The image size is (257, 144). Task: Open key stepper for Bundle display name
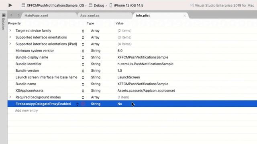pos(83,58)
